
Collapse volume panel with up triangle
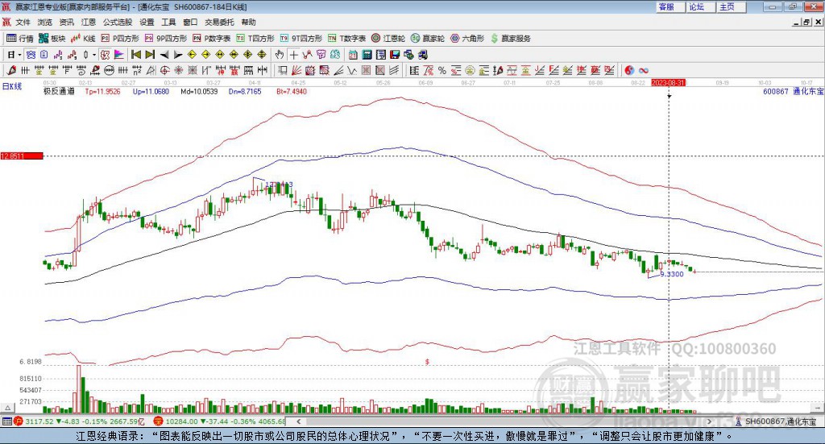7,408
